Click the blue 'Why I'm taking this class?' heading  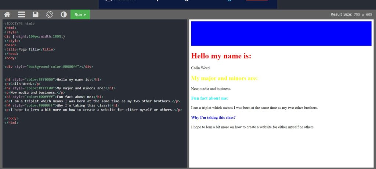tap(213, 118)
